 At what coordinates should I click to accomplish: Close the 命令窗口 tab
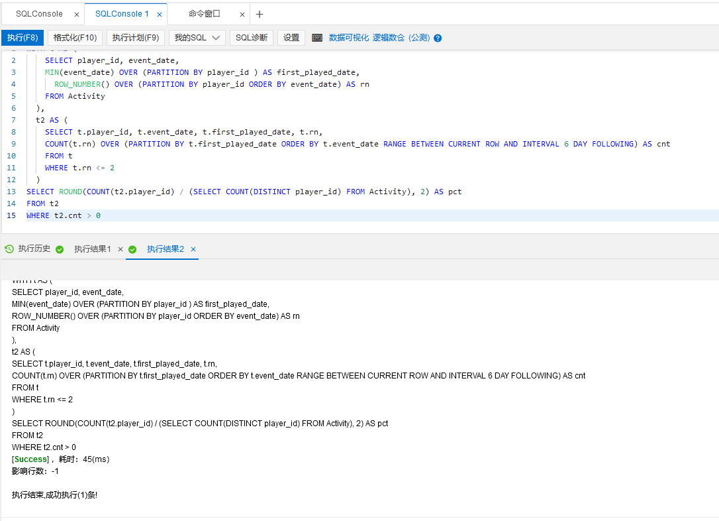(242, 15)
